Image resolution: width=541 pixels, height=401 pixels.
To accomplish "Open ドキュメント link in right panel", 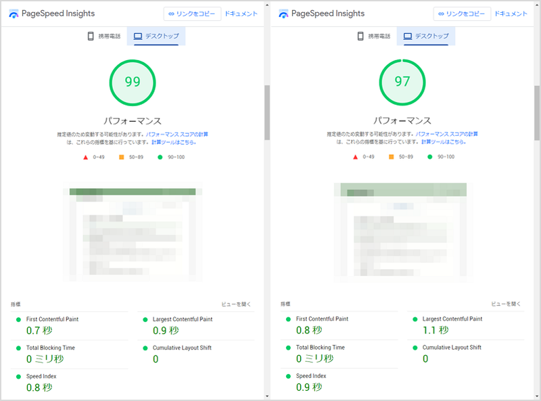I will coord(511,14).
